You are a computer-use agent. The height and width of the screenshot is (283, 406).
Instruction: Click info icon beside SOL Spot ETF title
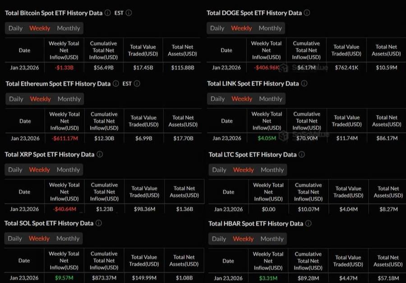(98, 223)
